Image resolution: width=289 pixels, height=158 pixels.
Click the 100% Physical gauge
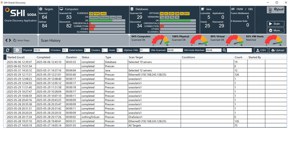(x=199, y=40)
